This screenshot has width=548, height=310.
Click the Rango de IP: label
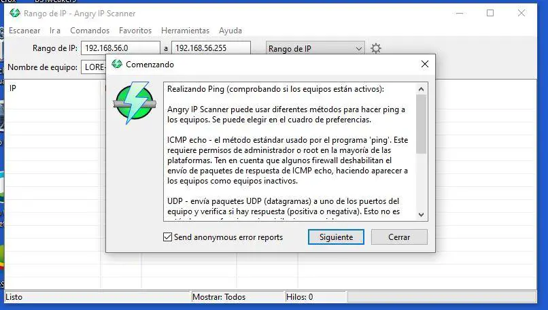[x=55, y=48]
